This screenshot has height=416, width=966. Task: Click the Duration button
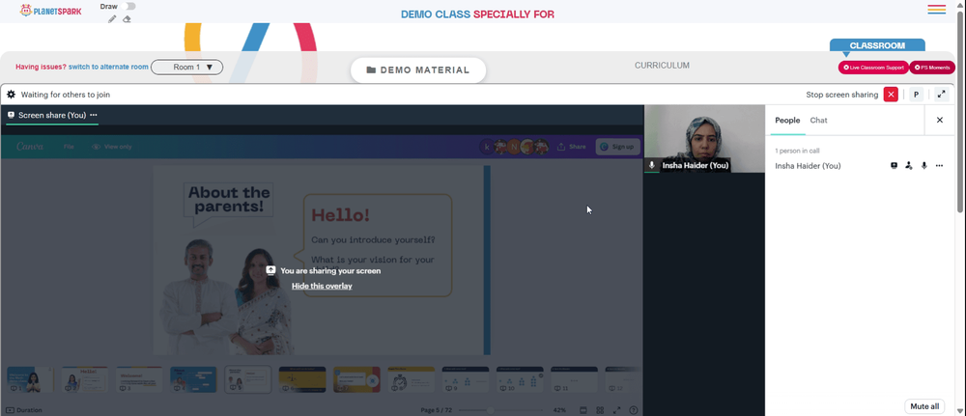point(24,410)
